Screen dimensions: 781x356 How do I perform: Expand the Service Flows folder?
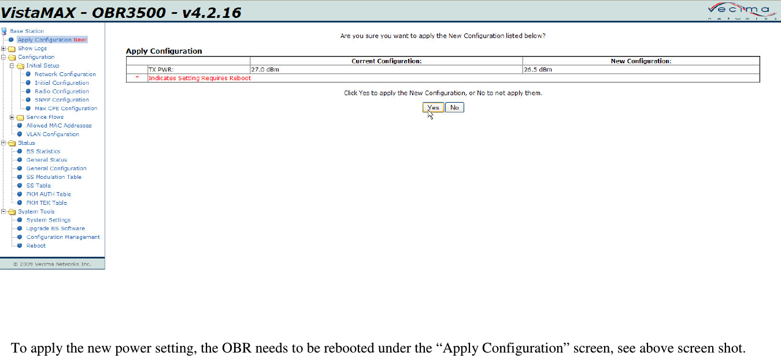[x=12, y=117]
